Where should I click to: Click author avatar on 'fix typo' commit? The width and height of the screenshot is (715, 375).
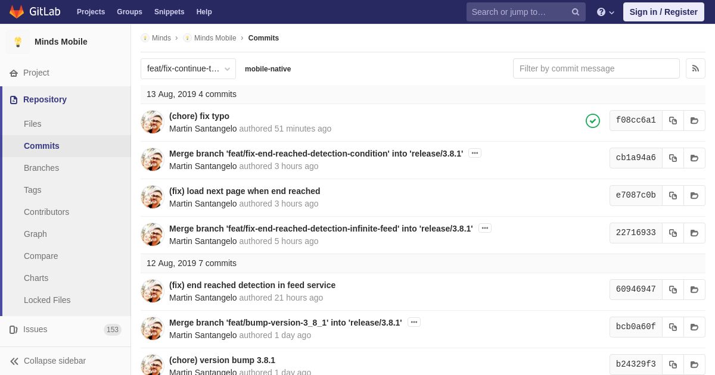pos(153,122)
